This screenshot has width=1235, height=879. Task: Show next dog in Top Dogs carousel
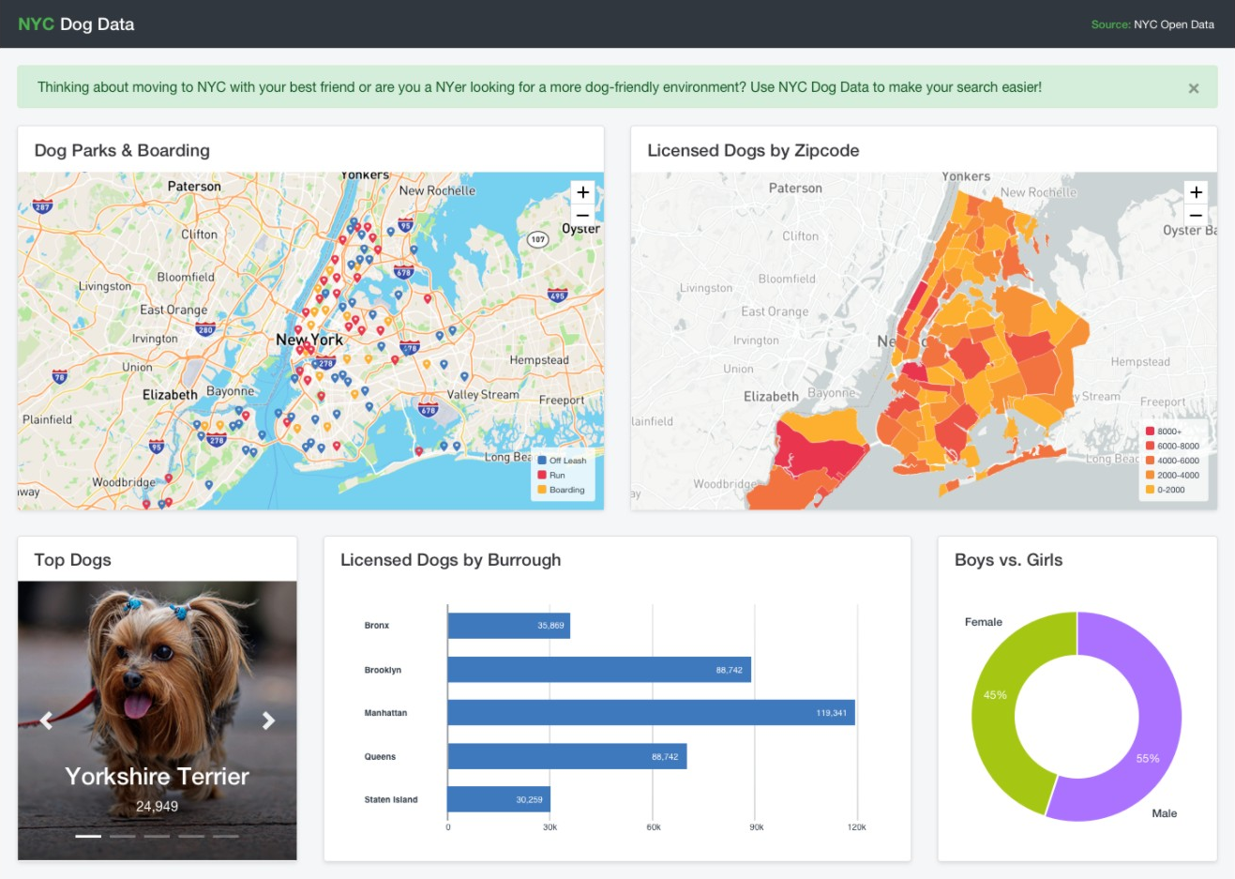coord(268,720)
